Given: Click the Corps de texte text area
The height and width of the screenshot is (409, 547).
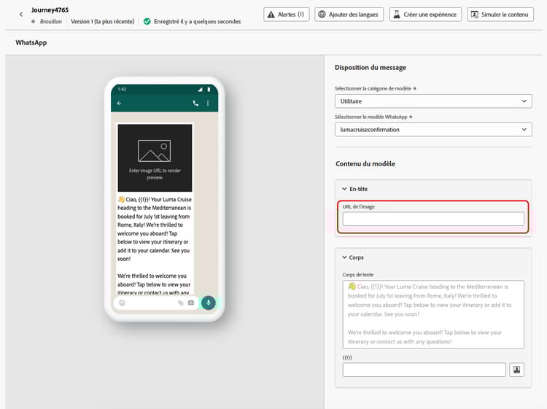Looking at the screenshot, I should click(433, 314).
